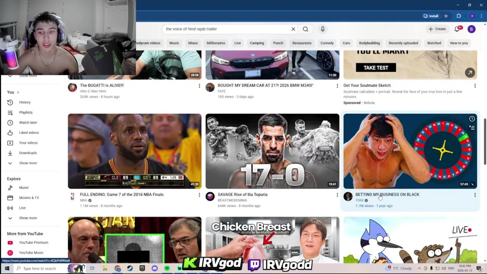Open options for Soulmate Sketch ad
Screen dimensions: 487x274
[475, 86]
